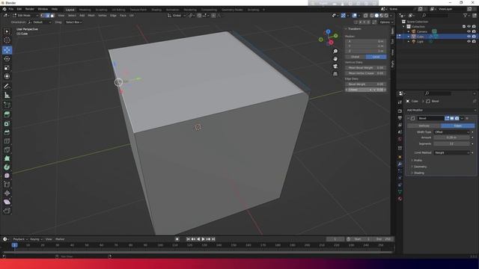Screen dimensions: 479x269
Task: Open the File menu
Action: coord(11,9)
